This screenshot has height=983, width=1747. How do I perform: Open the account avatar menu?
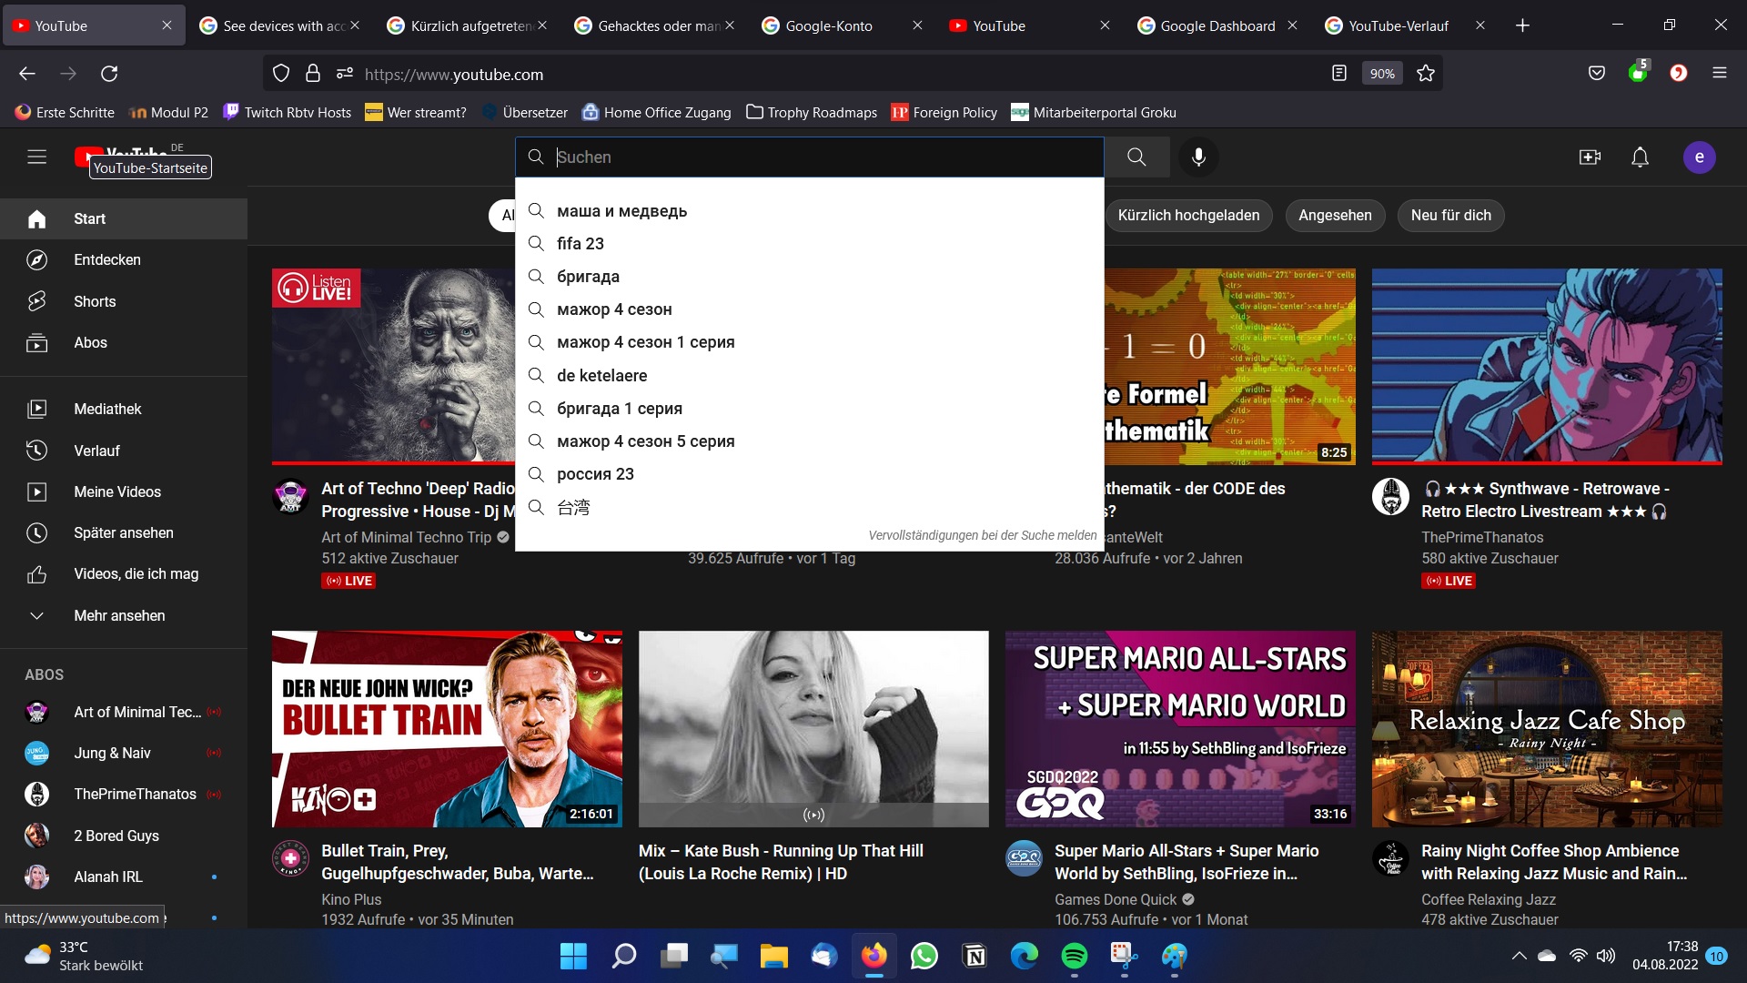[x=1699, y=157]
